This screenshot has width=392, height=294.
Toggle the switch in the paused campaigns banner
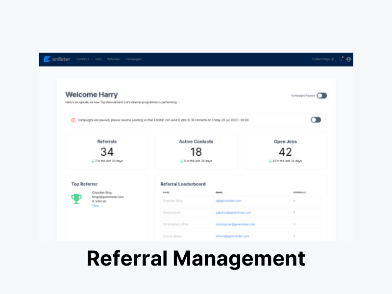tap(316, 120)
